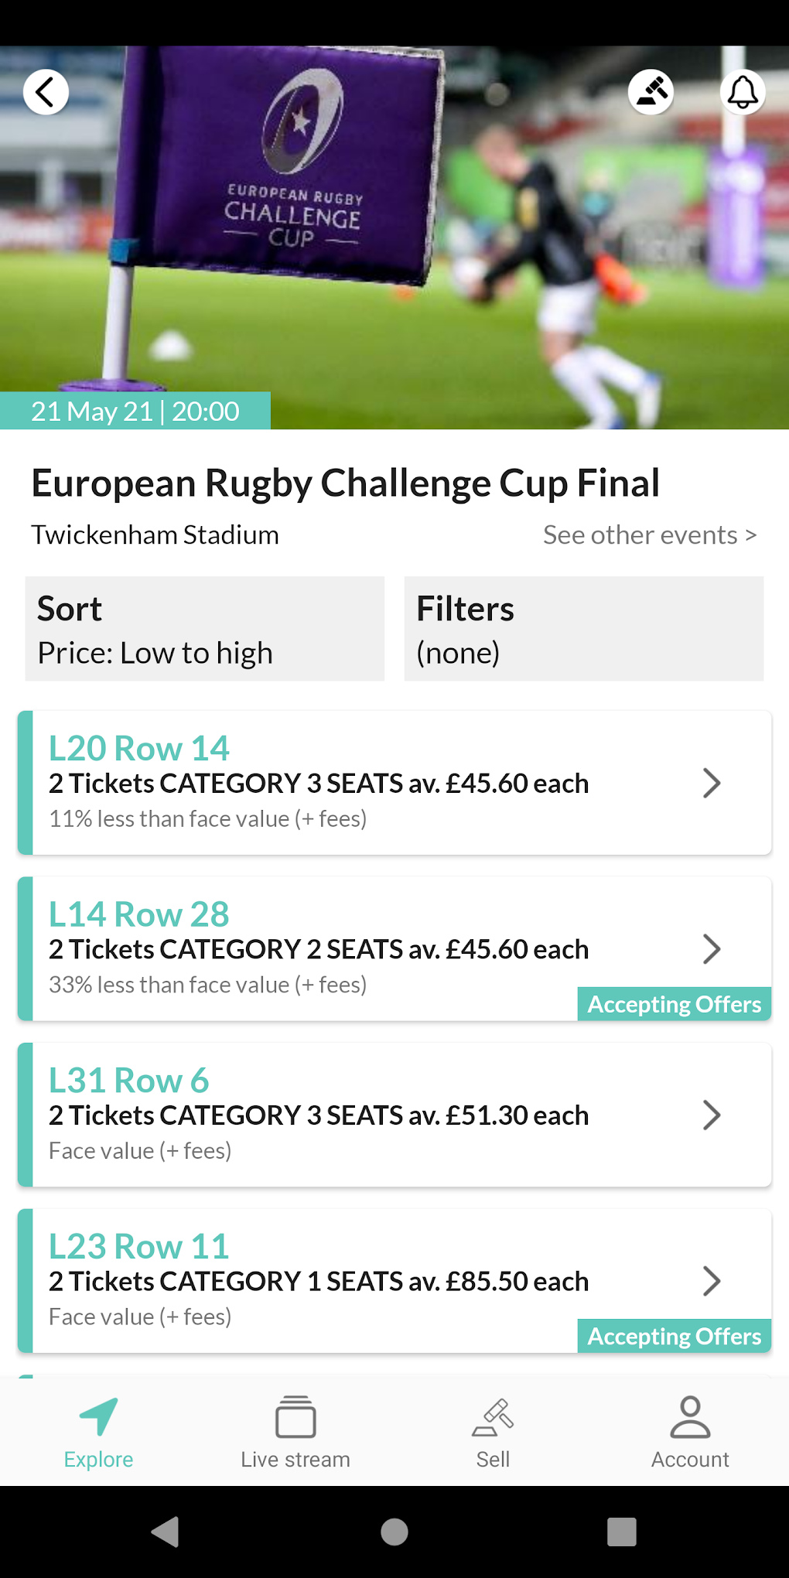Viewport: 789px width, 1578px height.
Task: Open Sort price low to high dropdown
Action: (x=205, y=629)
